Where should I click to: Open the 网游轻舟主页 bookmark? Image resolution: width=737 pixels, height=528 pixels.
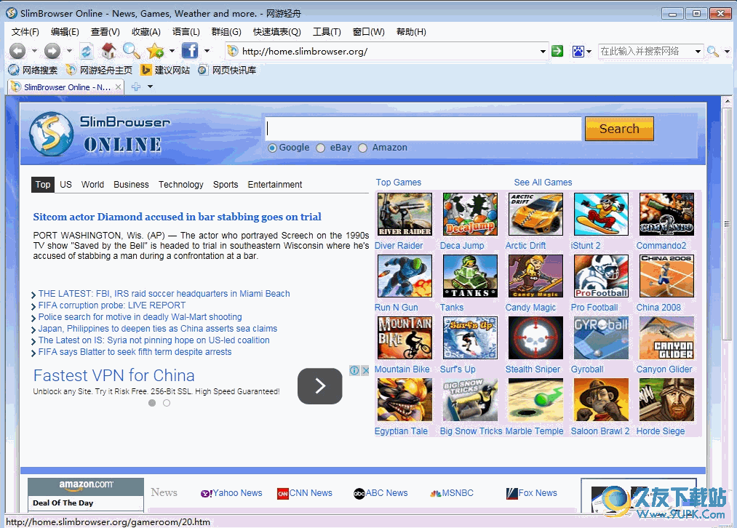99,70
